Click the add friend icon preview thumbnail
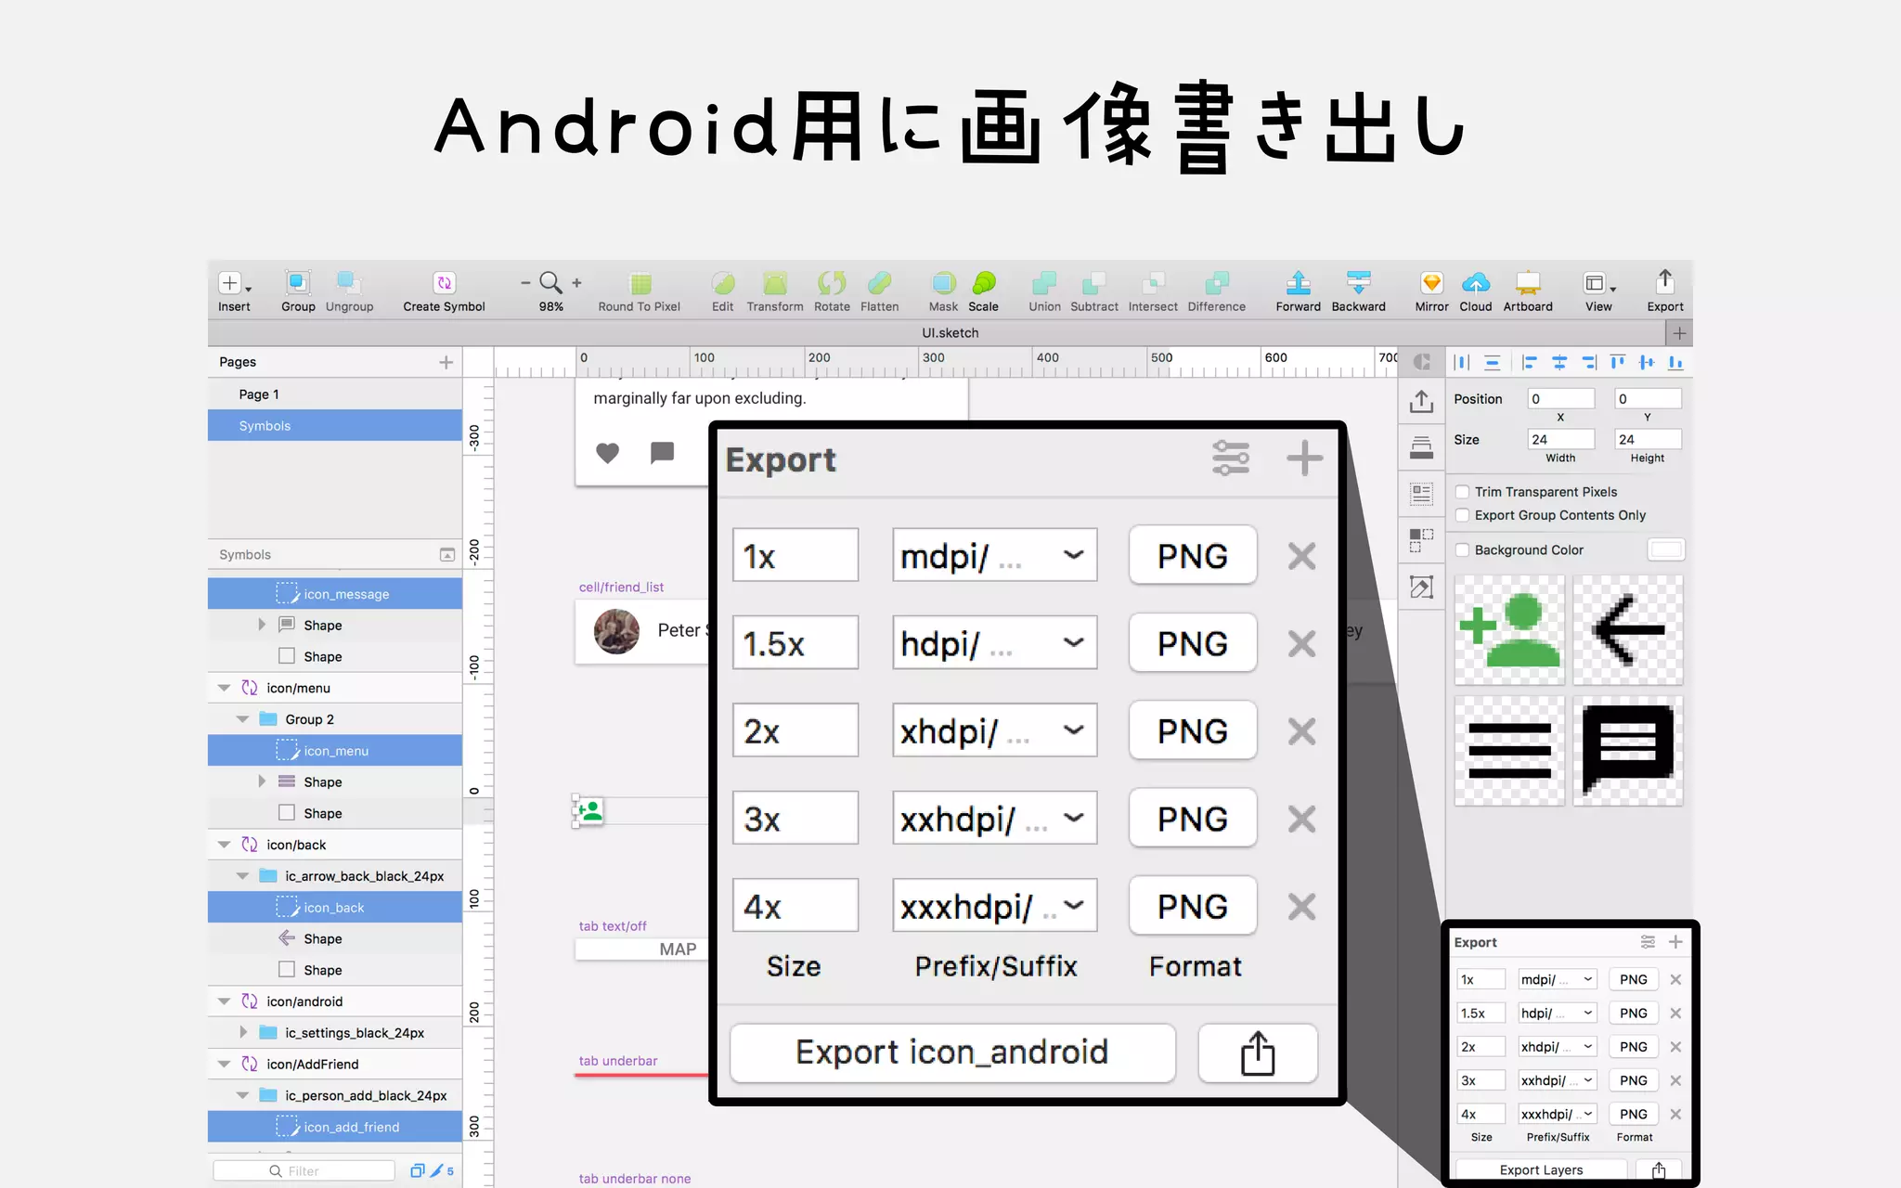Image resolution: width=1901 pixels, height=1188 pixels. point(1509,630)
